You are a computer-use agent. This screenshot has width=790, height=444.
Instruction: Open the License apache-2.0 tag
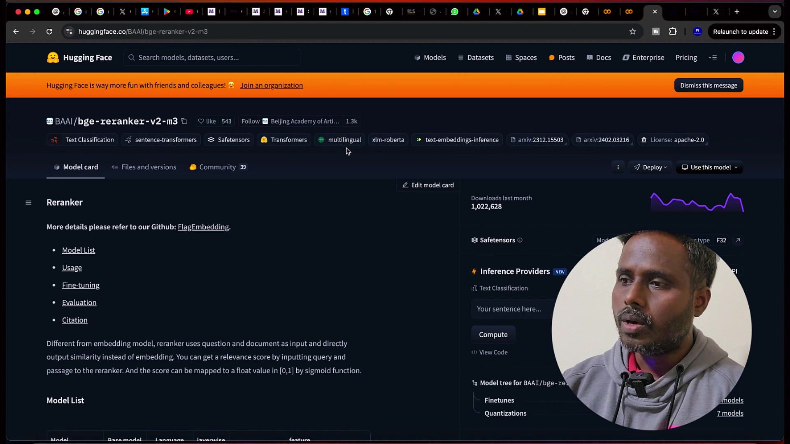[x=673, y=140]
